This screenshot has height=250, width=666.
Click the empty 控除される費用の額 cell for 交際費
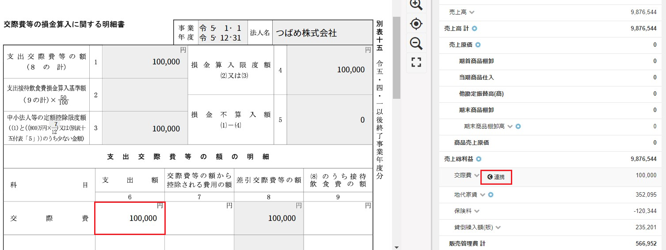pos(199,218)
